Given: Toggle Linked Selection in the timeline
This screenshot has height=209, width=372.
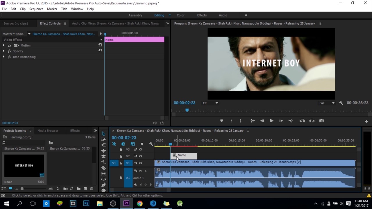Looking at the screenshot, I should (x=133, y=144).
